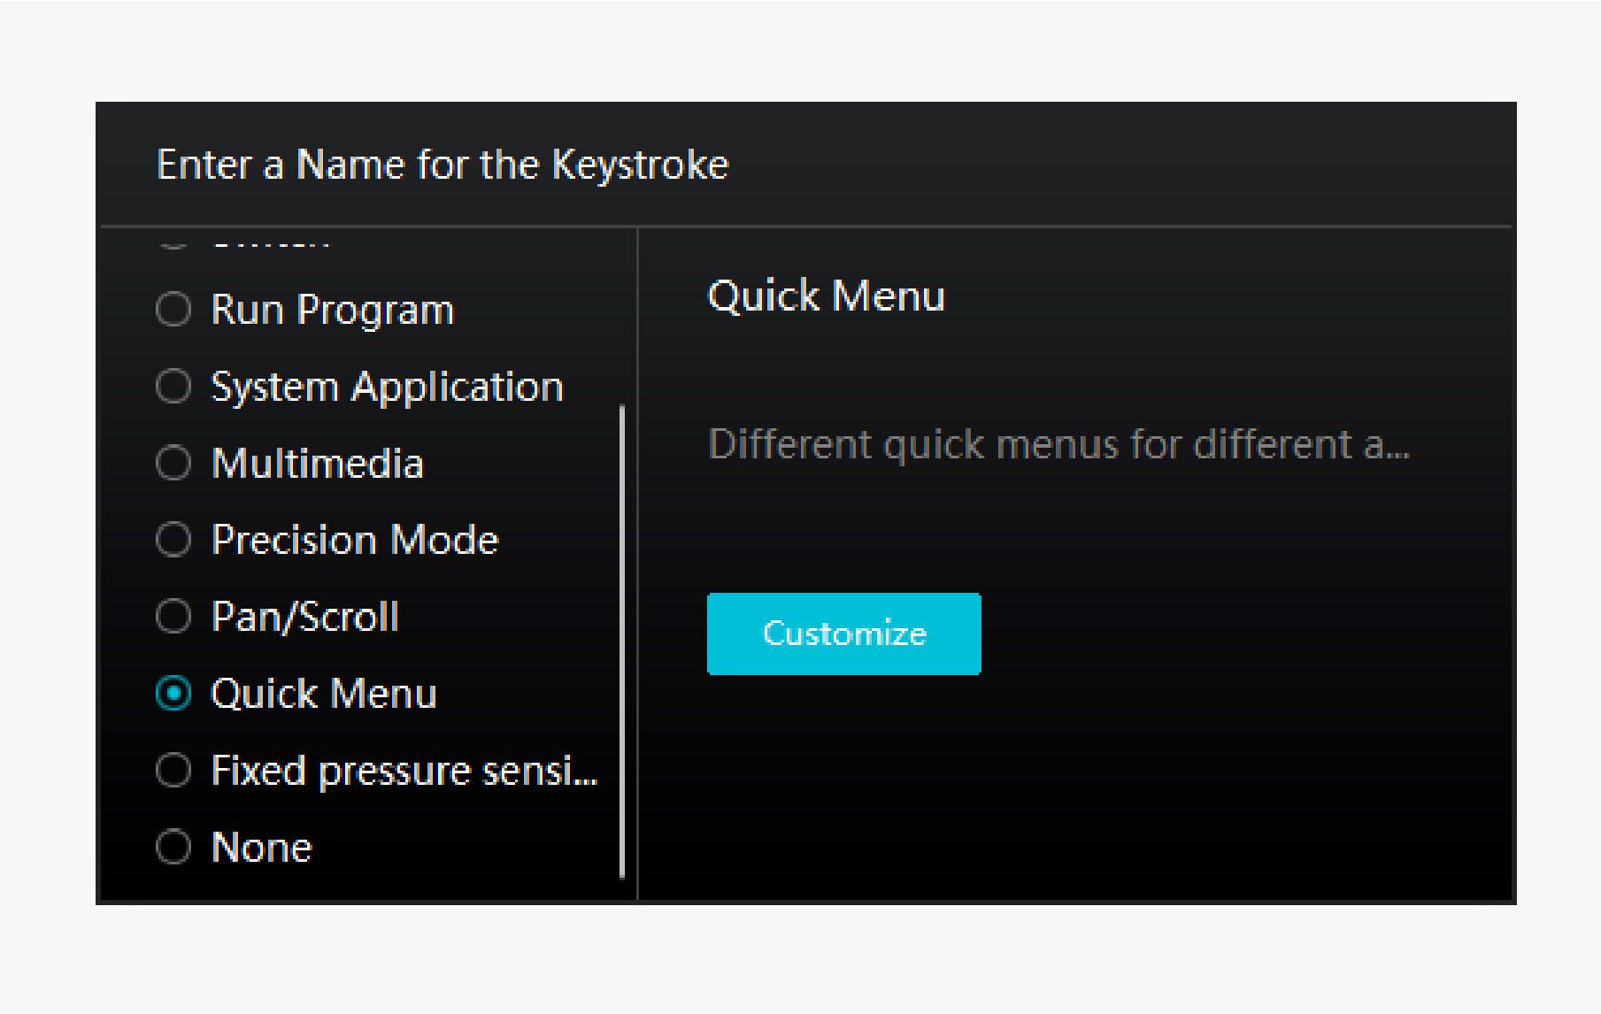Pick the Pan/Scroll radio option
The image size is (1601, 1014).
173,617
